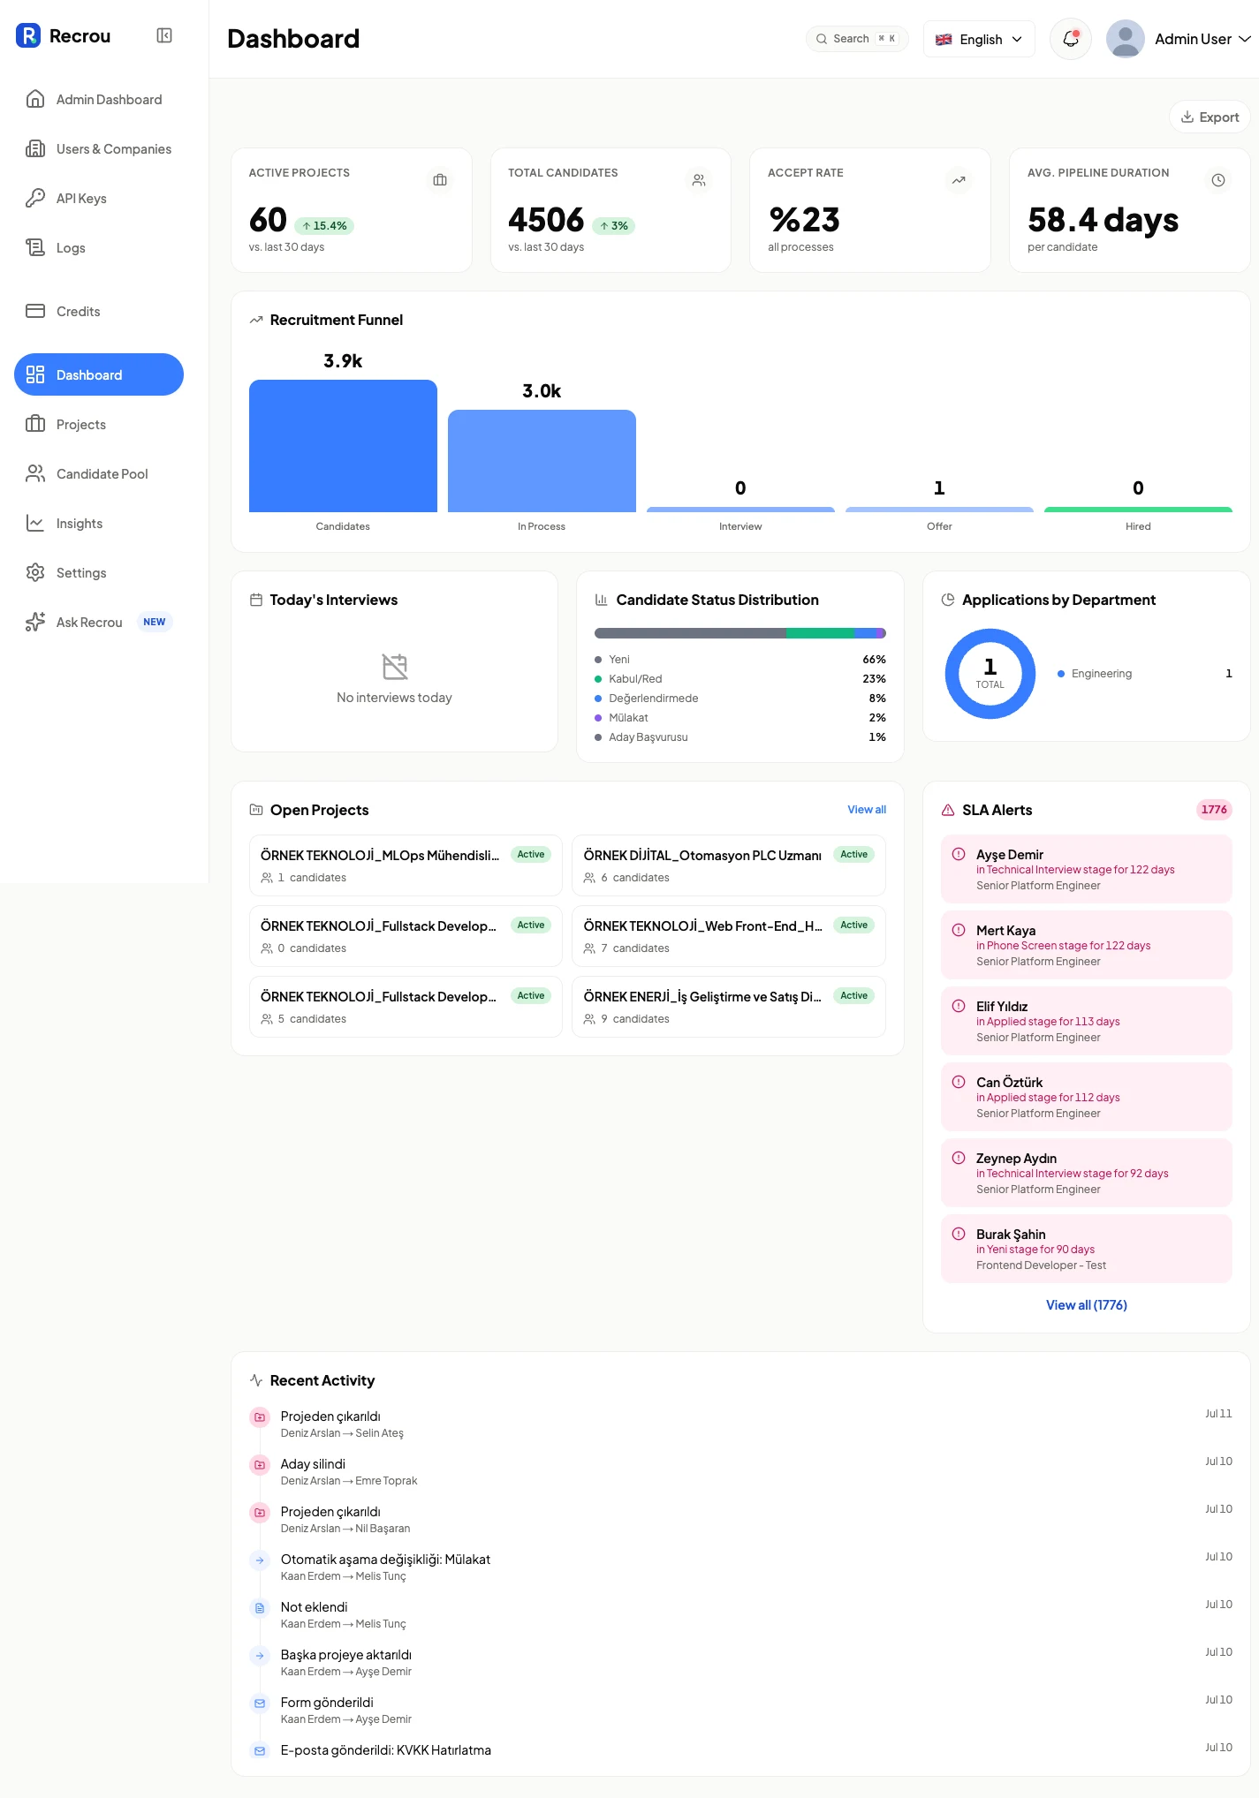Click the briefcase icon in Active Projects card
The image size is (1259, 1798).
[440, 180]
